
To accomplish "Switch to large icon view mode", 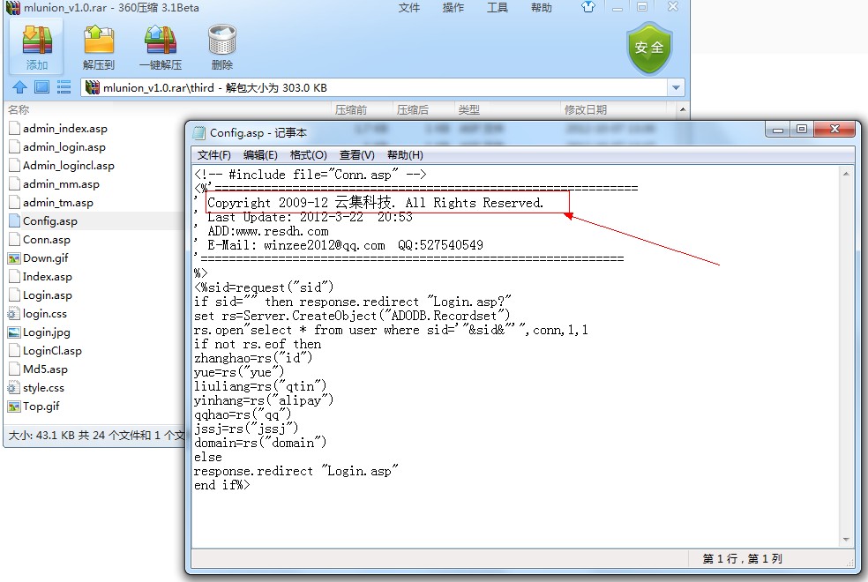I will [41, 87].
